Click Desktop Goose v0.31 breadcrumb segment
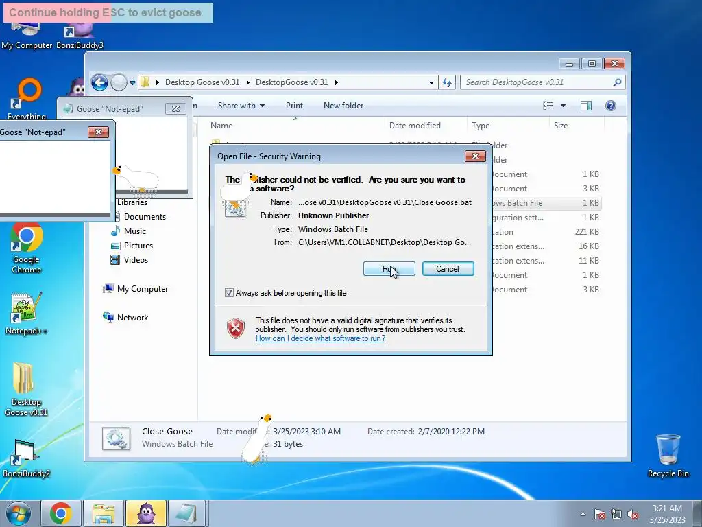Screen dimensions: 702x527 [202, 82]
